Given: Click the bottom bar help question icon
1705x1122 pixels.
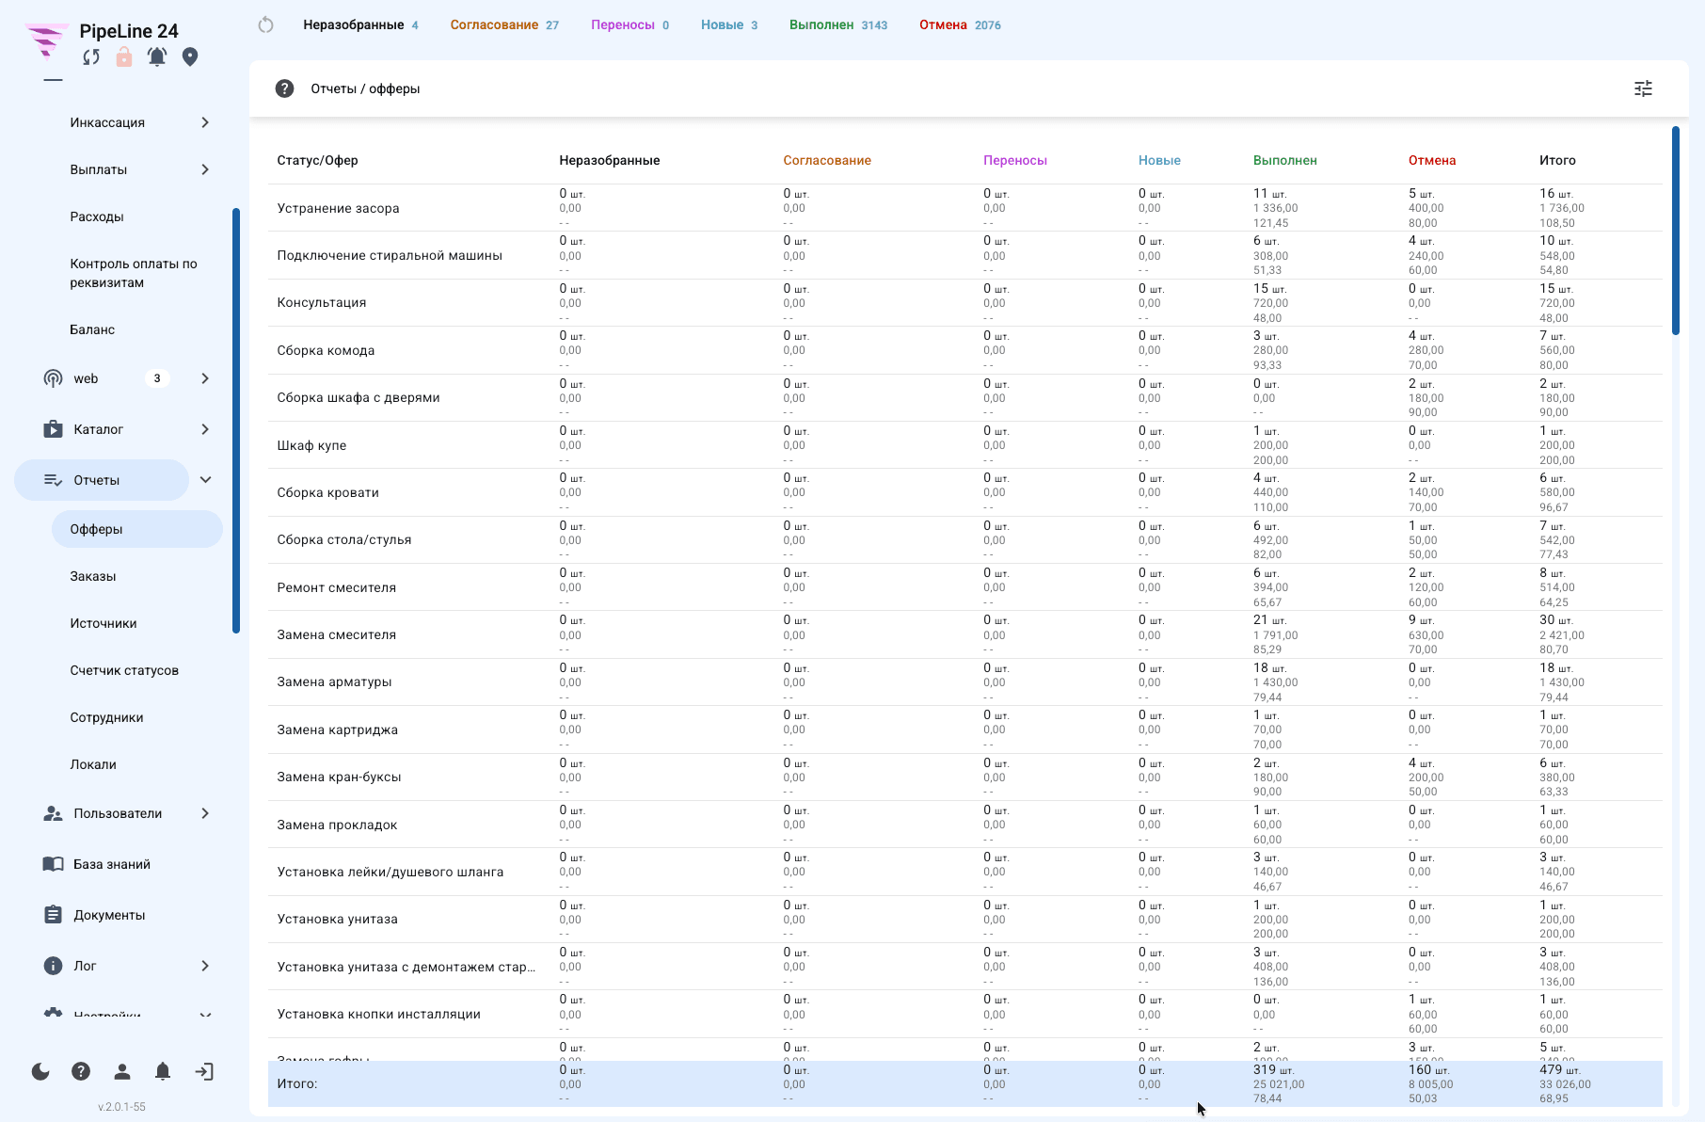Looking at the screenshot, I should (81, 1071).
